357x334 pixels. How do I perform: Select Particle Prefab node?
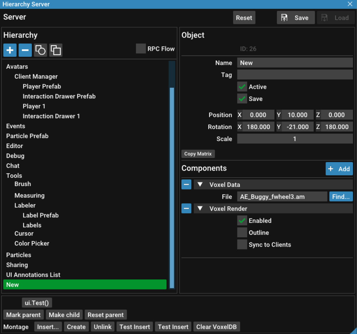[27, 136]
